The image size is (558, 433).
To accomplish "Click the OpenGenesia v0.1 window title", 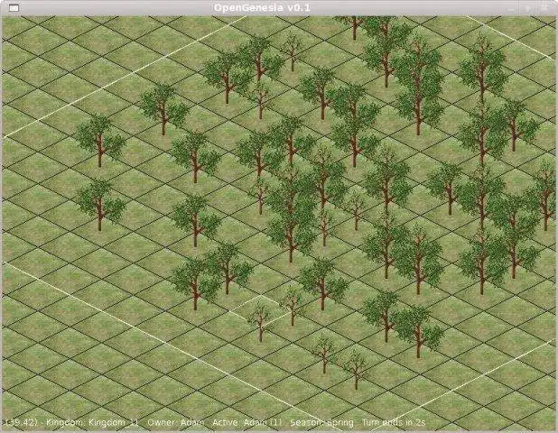I will 262,7.
